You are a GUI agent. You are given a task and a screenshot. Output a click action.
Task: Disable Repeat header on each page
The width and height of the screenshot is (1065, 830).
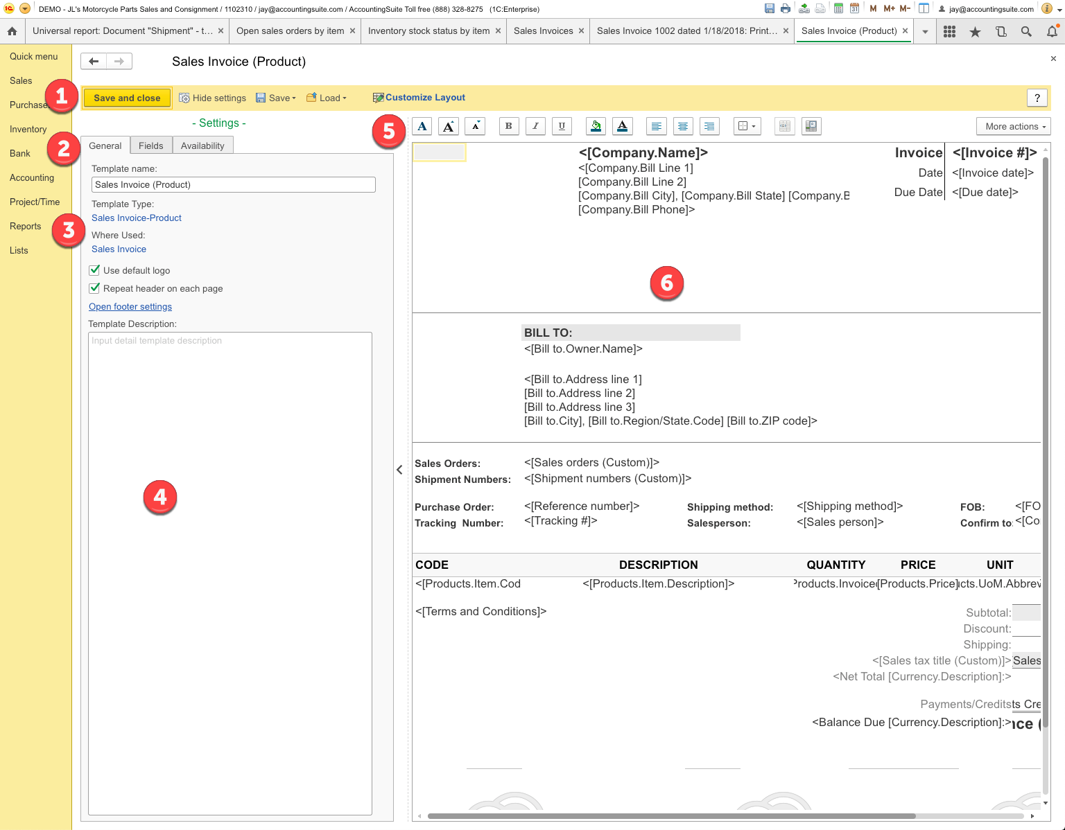(x=95, y=288)
